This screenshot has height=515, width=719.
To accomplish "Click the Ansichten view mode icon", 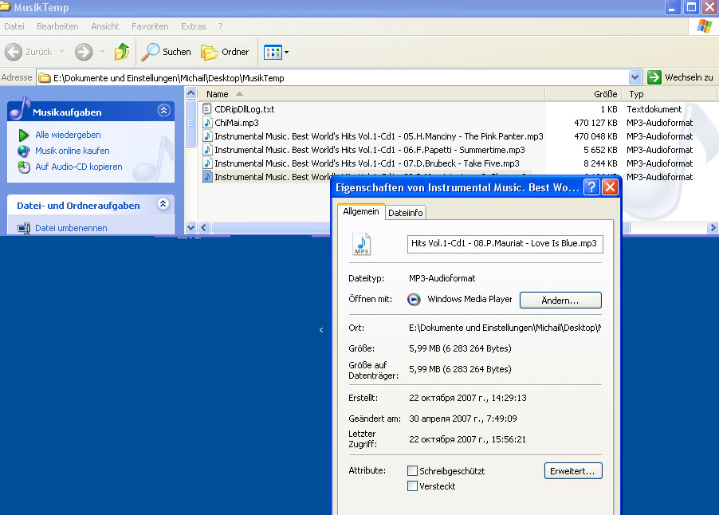I will click(x=273, y=52).
